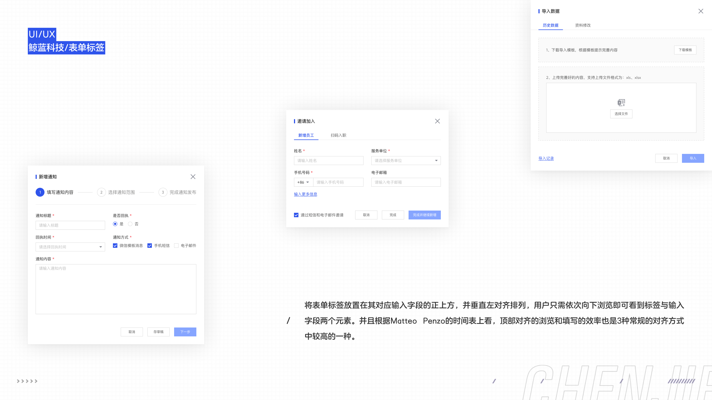Close the 新增通知 dialog
The width and height of the screenshot is (712, 400).
pos(193,177)
